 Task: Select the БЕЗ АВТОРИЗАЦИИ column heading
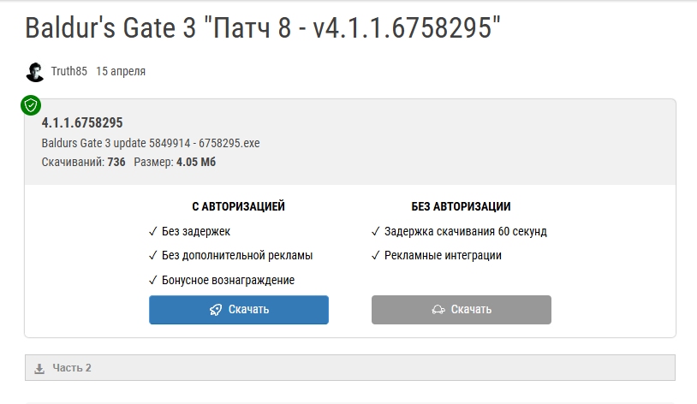pyautogui.click(x=461, y=206)
